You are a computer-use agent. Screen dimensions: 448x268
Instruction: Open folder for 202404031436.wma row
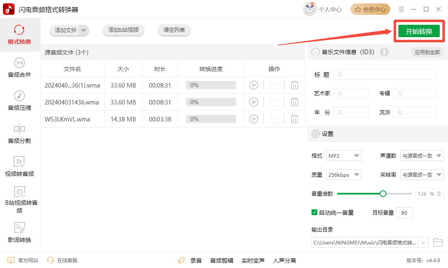[x=274, y=102]
